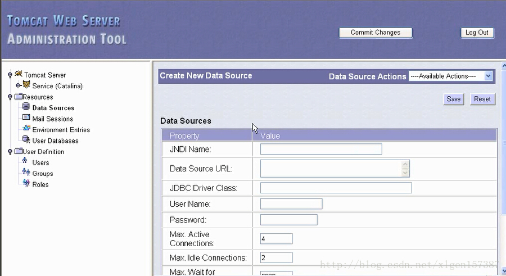Viewport: 506px width, 276px height.
Task: Click the Groups people icon
Action: 26,173
